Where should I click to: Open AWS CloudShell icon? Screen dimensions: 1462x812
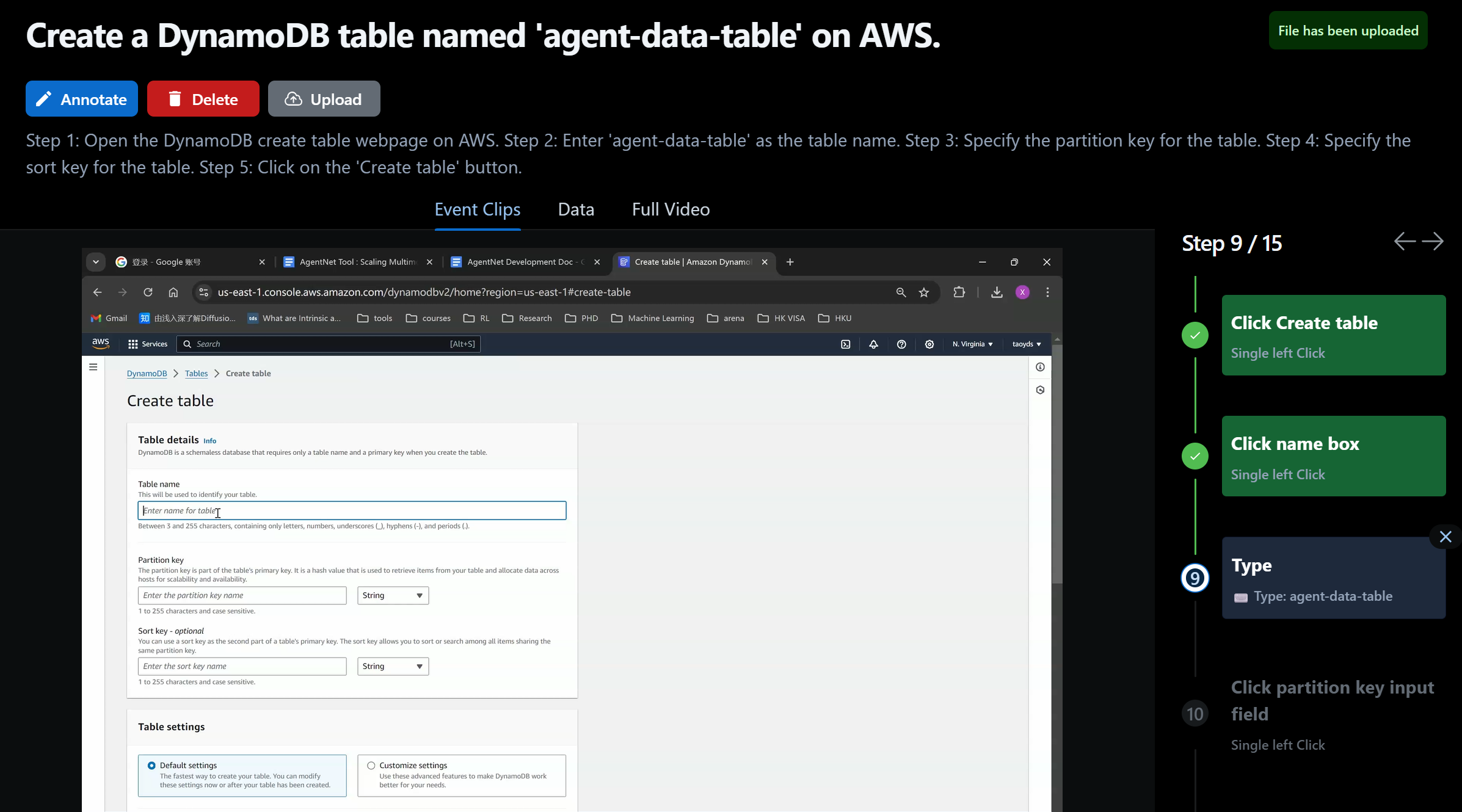pos(846,344)
